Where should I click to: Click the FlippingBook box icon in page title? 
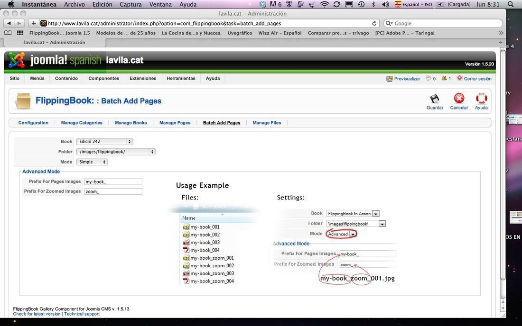pyautogui.click(x=23, y=101)
